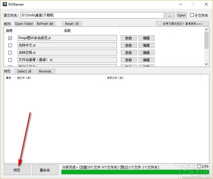Select the Piwigo图片命名规范.js rule name field

coord(67,38)
